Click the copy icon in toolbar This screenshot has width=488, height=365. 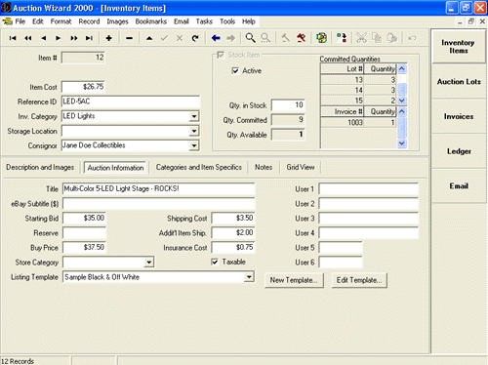coord(377,38)
